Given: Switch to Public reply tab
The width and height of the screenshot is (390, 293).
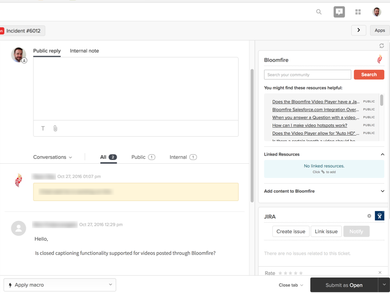Looking at the screenshot, I should click(x=47, y=51).
